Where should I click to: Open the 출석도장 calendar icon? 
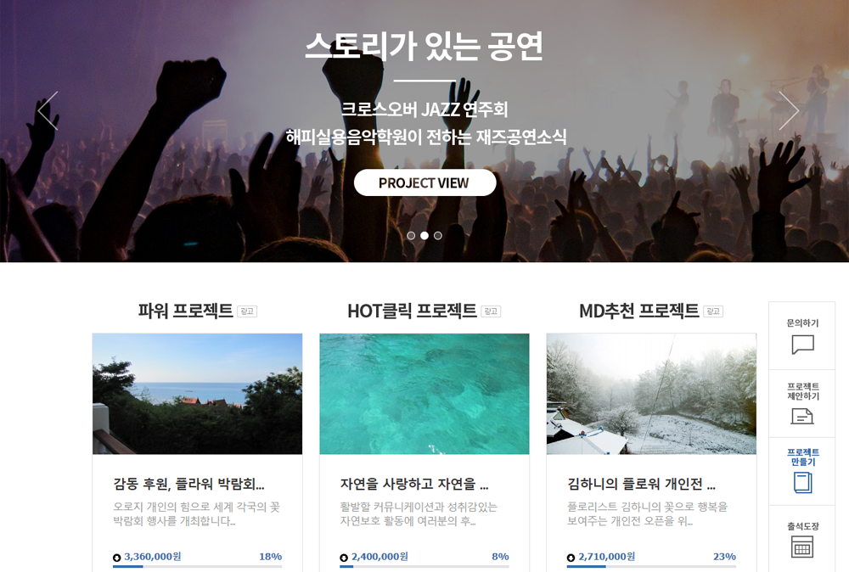point(802,547)
